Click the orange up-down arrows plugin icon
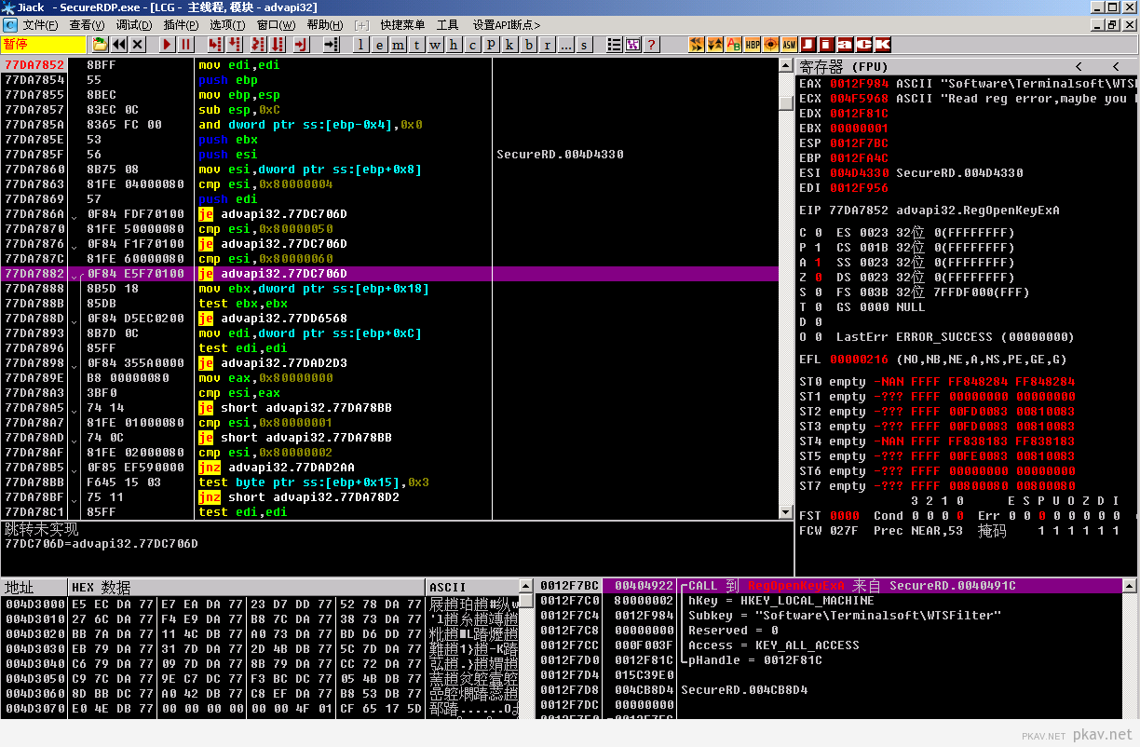1140x747 pixels. [x=715, y=44]
